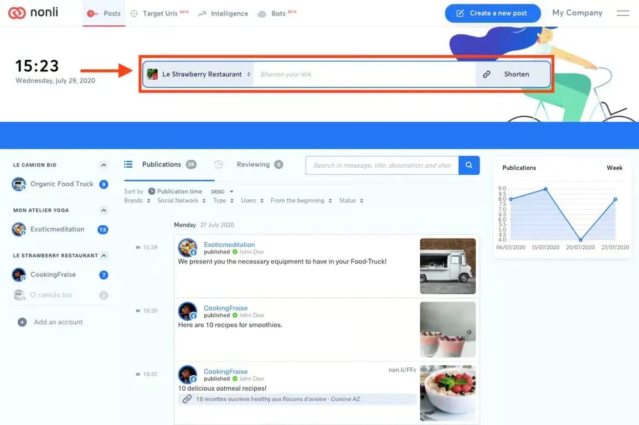
Task: Click Add an account
Action: click(50, 322)
